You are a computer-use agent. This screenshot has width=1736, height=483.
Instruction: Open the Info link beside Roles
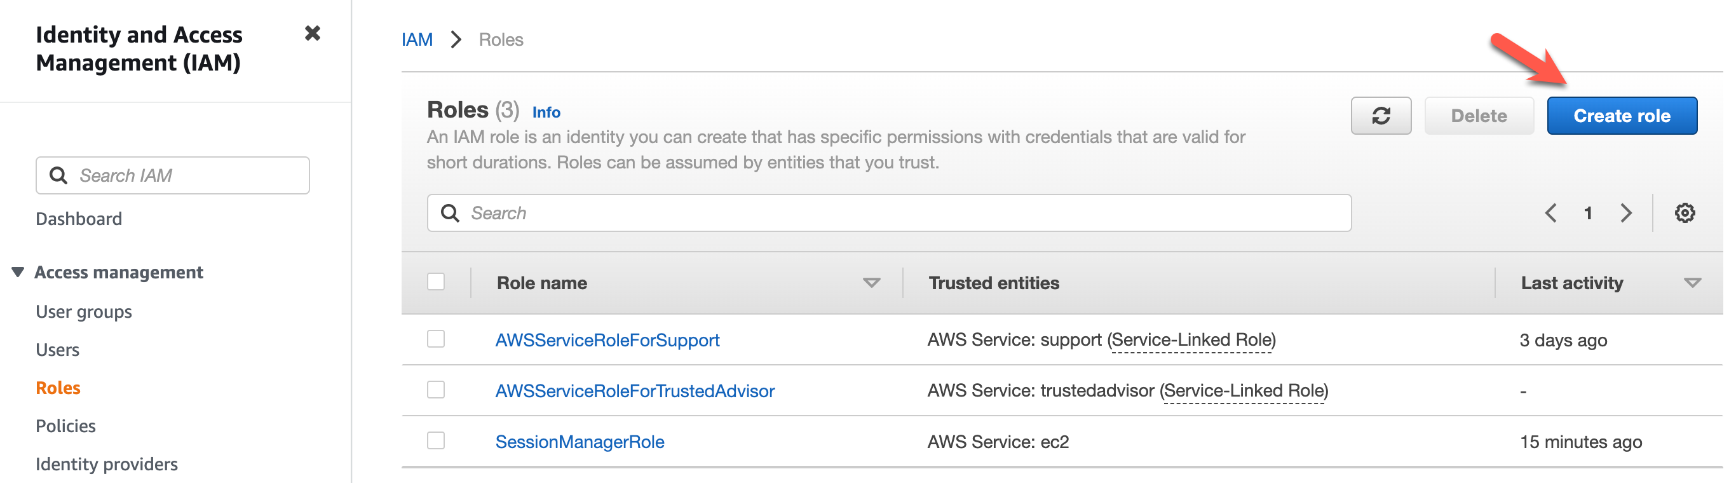(x=546, y=112)
